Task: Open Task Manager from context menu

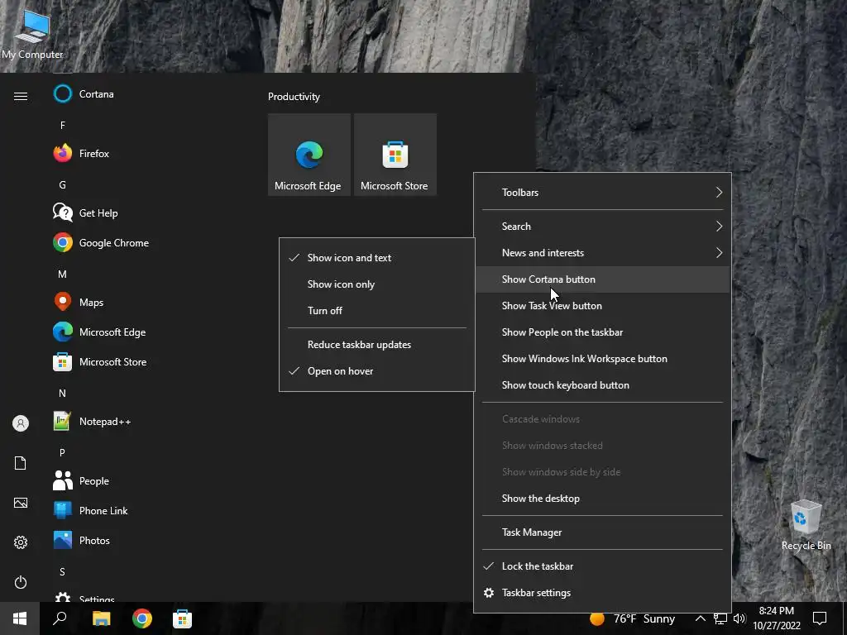Action: (602, 532)
